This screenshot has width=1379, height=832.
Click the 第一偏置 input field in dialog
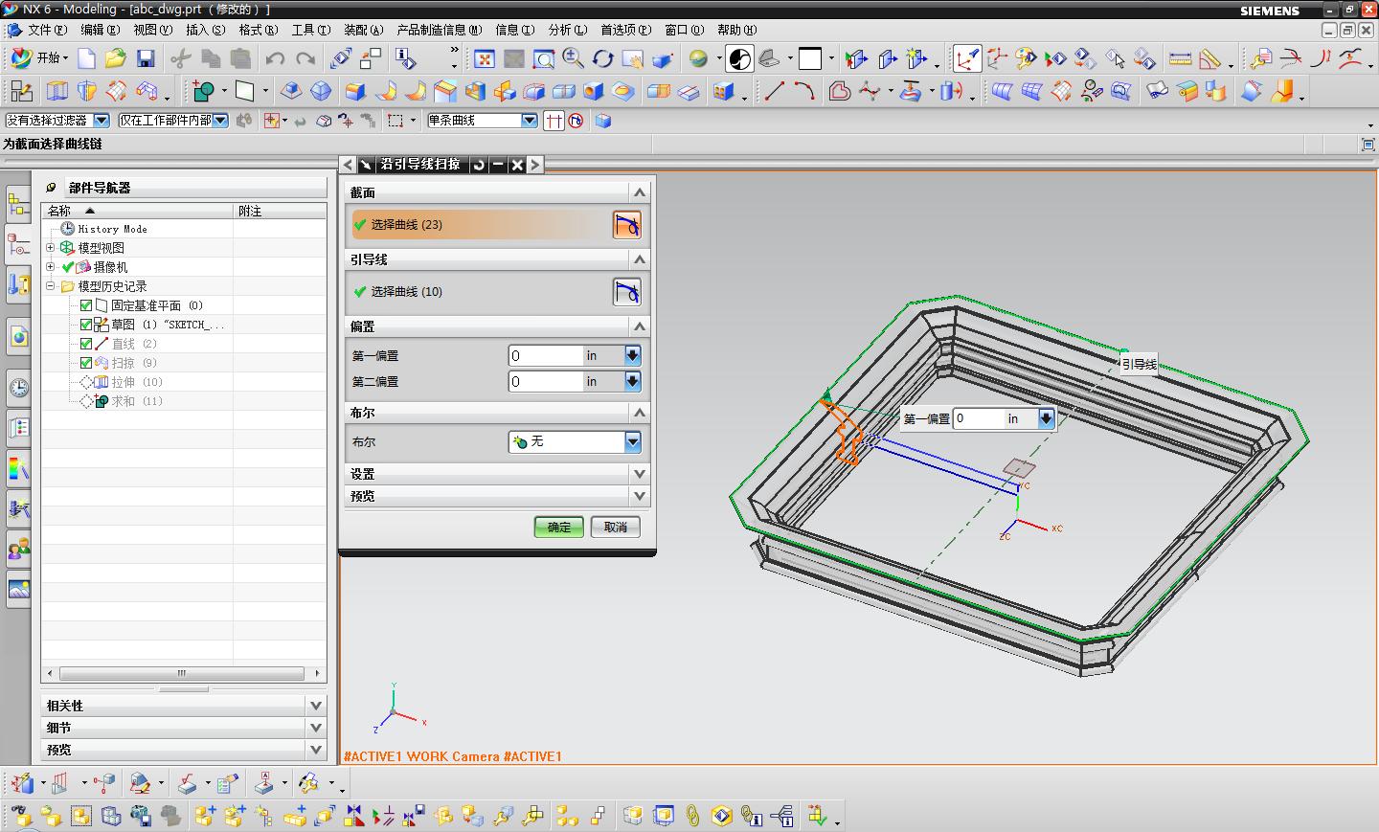tap(546, 355)
